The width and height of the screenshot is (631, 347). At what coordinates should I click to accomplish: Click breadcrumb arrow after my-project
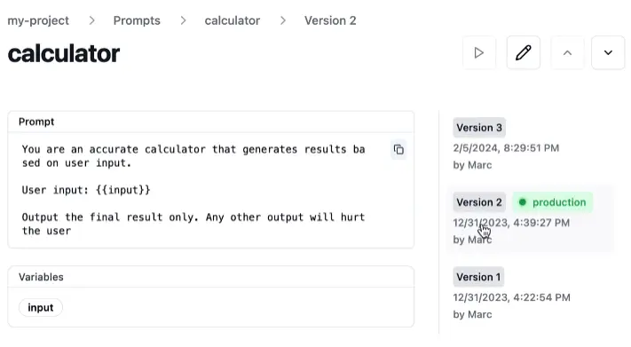point(91,20)
